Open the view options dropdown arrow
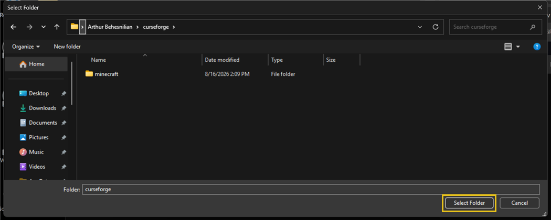This screenshot has width=551, height=220. pos(518,47)
